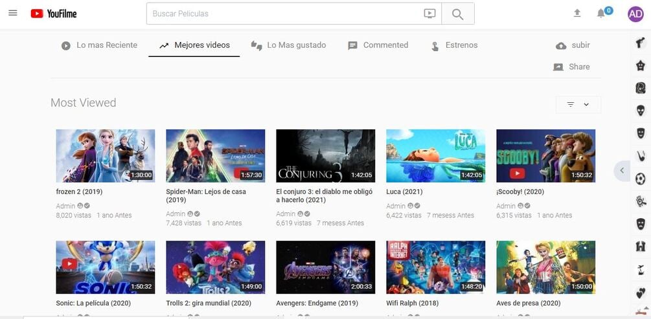Open Sonic: La película (2020) title
The width and height of the screenshot is (651, 319).
(x=93, y=303)
